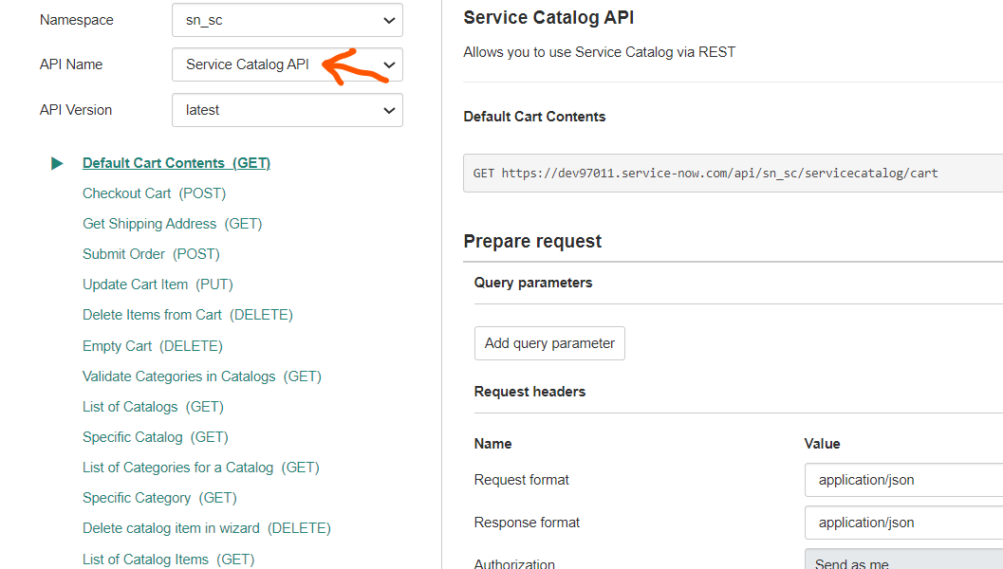Screen dimensions: 1003x569
Task: Select Get Shipping Address (GET)
Action: (x=172, y=224)
